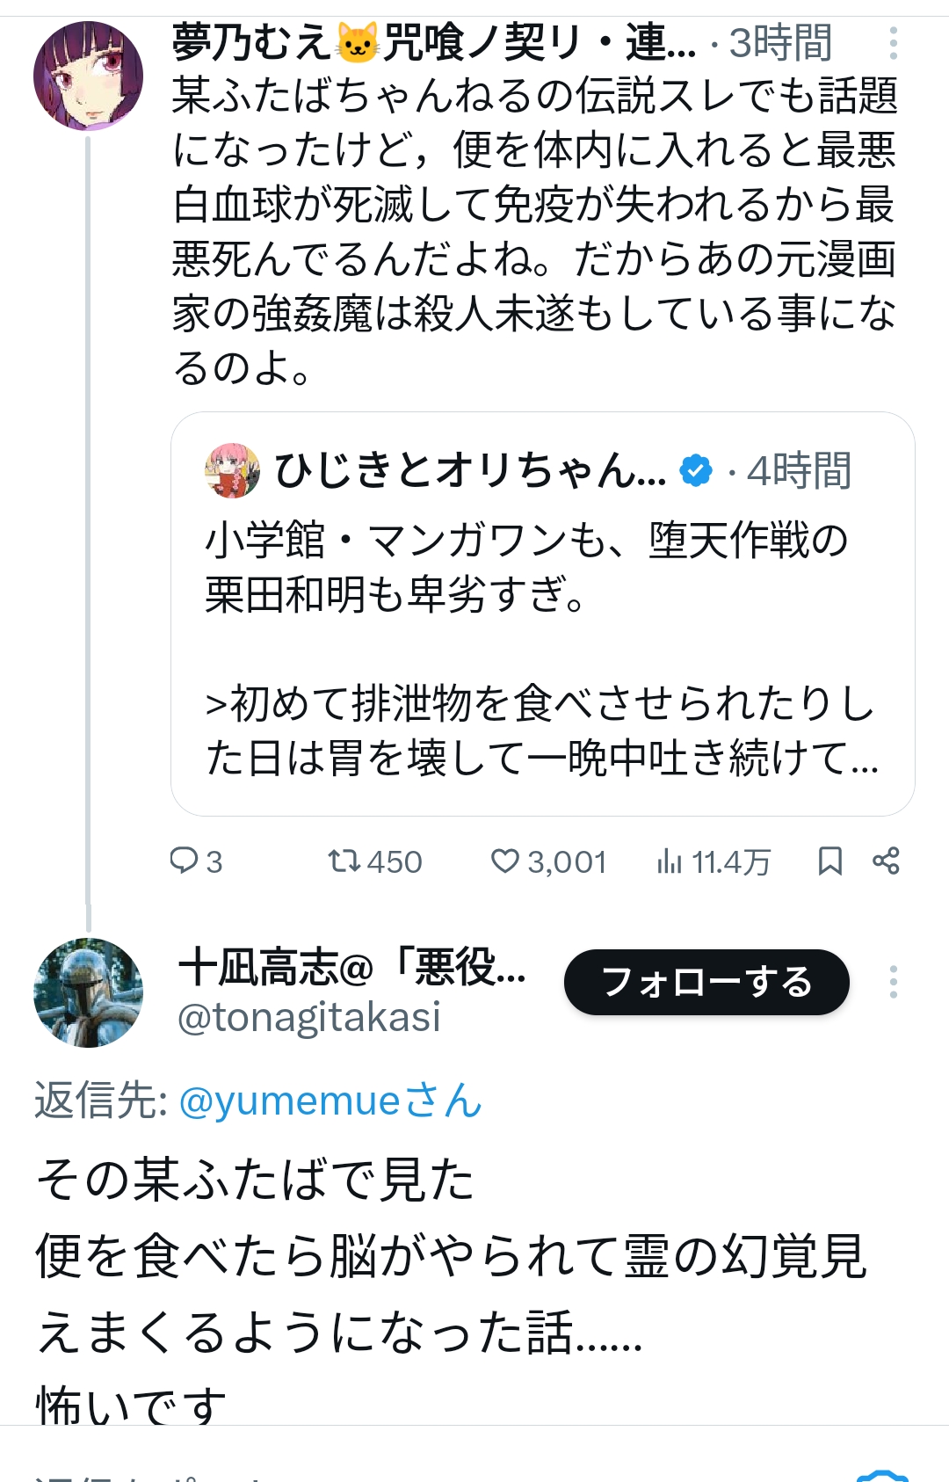Tap the @tonagitakasi handle
This screenshot has height=1482, width=949.
(309, 1018)
